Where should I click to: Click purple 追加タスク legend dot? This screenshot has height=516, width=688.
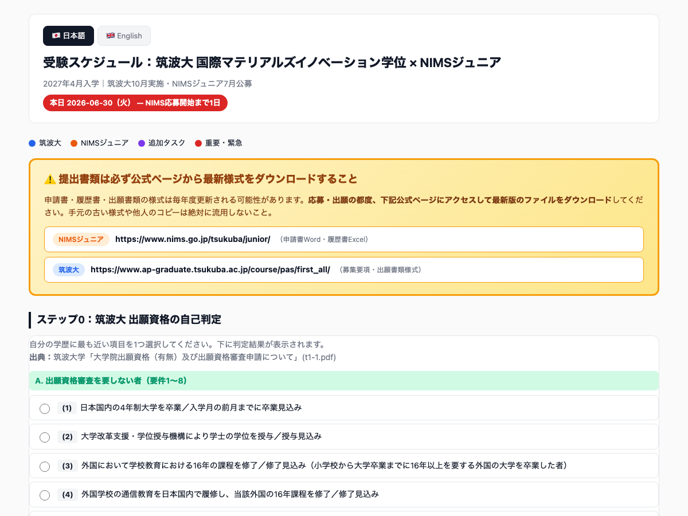[142, 143]
